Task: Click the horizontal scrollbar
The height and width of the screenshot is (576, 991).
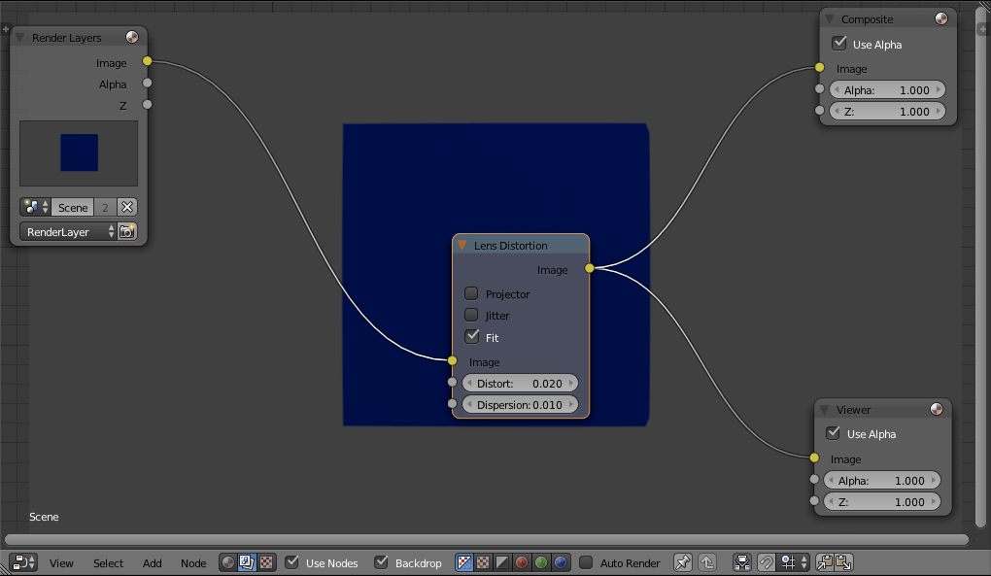Action: (x=487, y=539)
